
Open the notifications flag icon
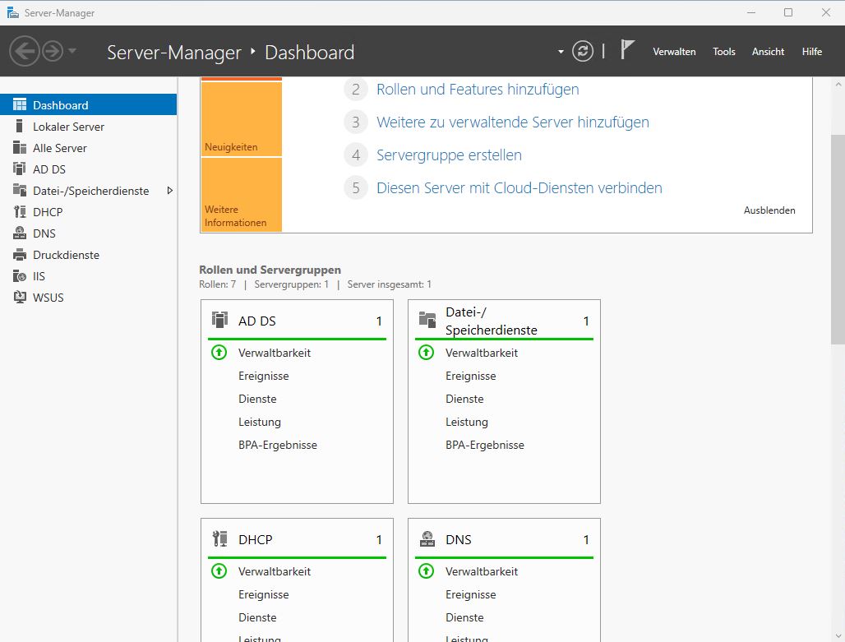[x=627, y=49]
